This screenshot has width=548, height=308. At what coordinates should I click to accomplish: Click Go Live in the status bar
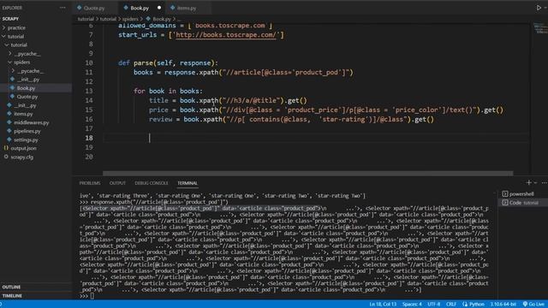click(533, 305)
